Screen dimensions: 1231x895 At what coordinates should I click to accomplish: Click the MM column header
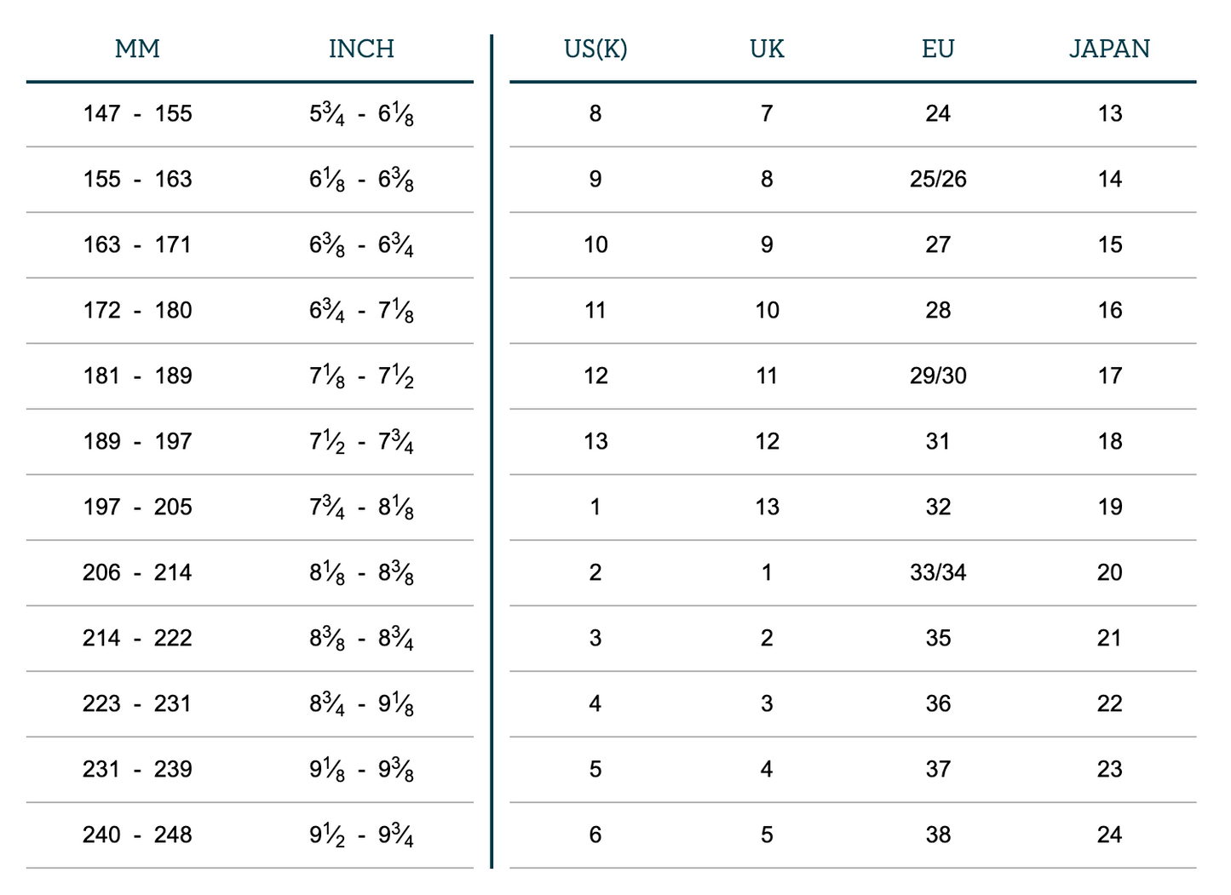click(137, 49)
